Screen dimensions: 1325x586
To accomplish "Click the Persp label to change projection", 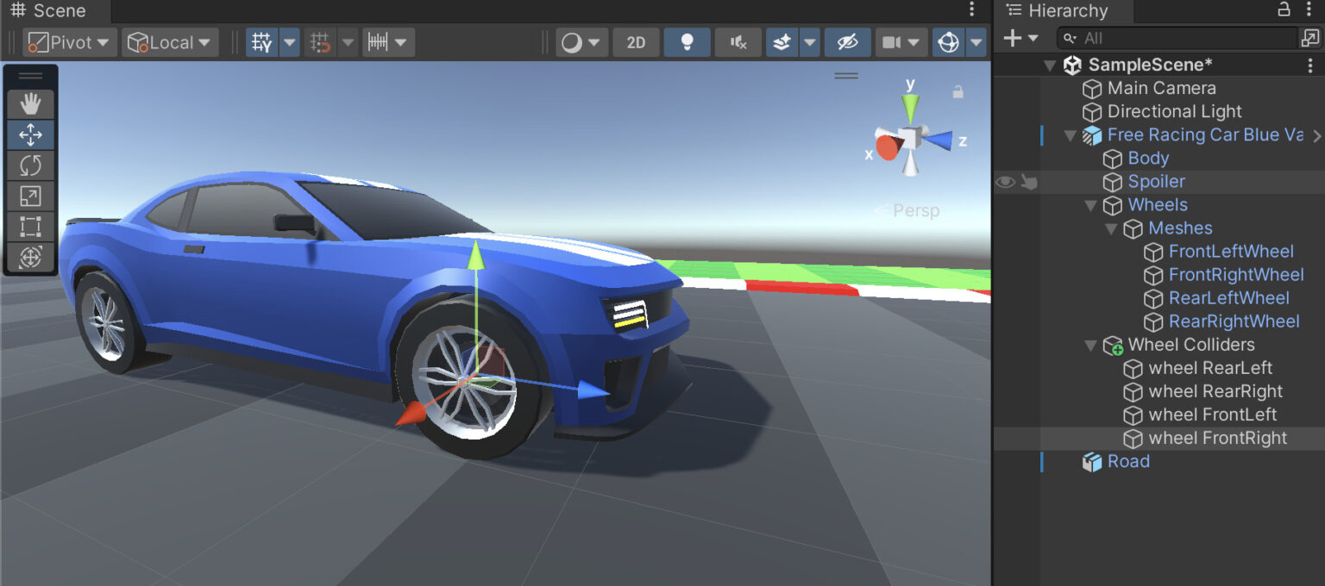I will (918, 210).
